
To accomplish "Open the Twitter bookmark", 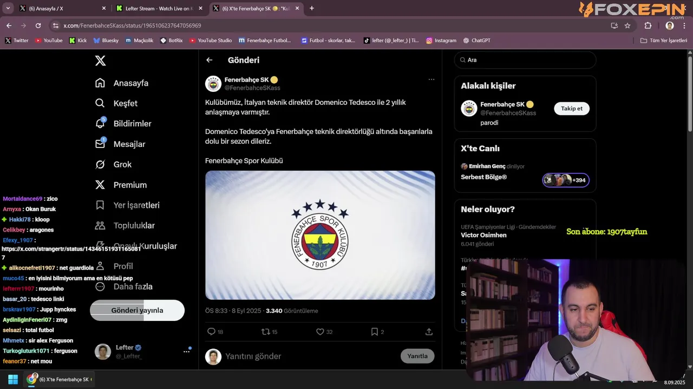I will tap(17, 41).
